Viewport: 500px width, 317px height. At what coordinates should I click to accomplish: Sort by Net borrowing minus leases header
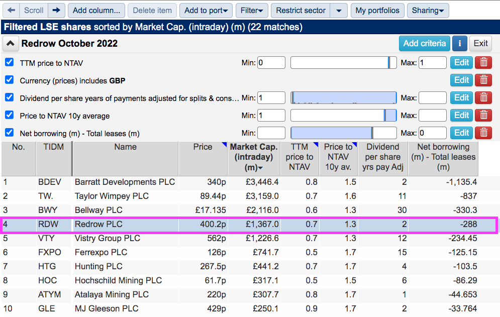443,159
